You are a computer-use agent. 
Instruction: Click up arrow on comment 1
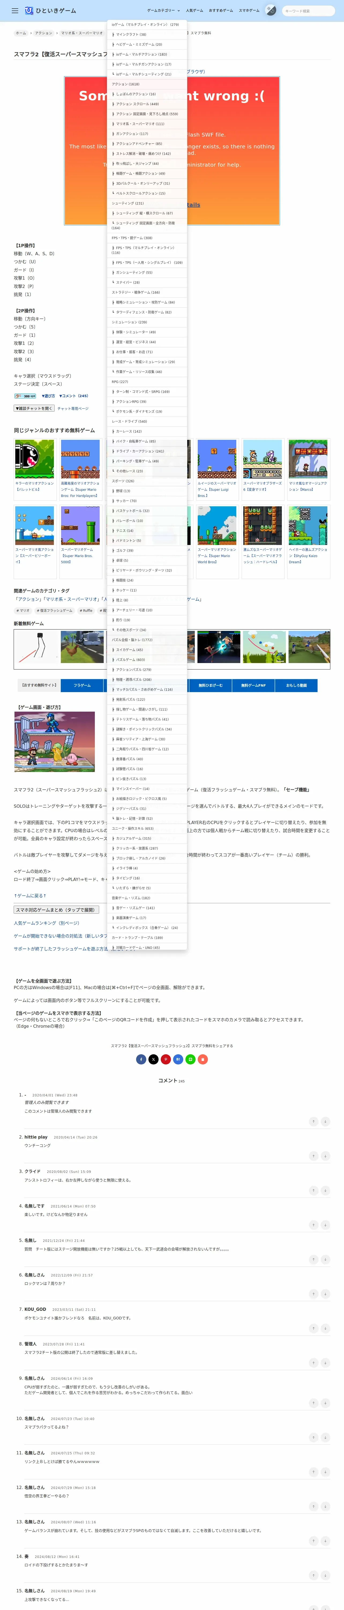click(x=313, y=1122)
